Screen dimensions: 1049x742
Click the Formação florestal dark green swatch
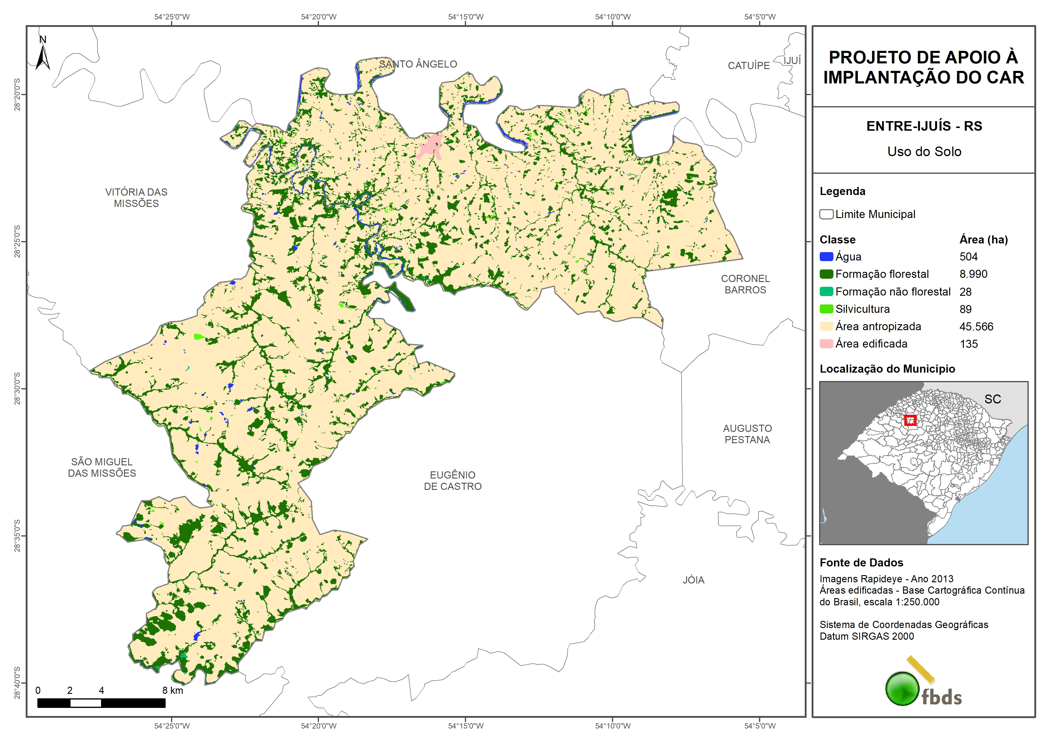826,274
